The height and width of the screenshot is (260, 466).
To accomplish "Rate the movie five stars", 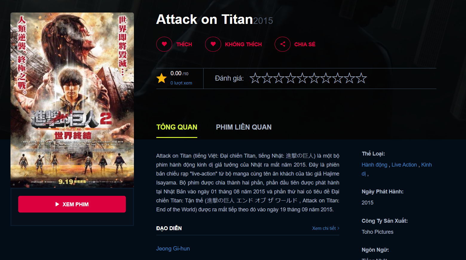I will tap(302, 78).
